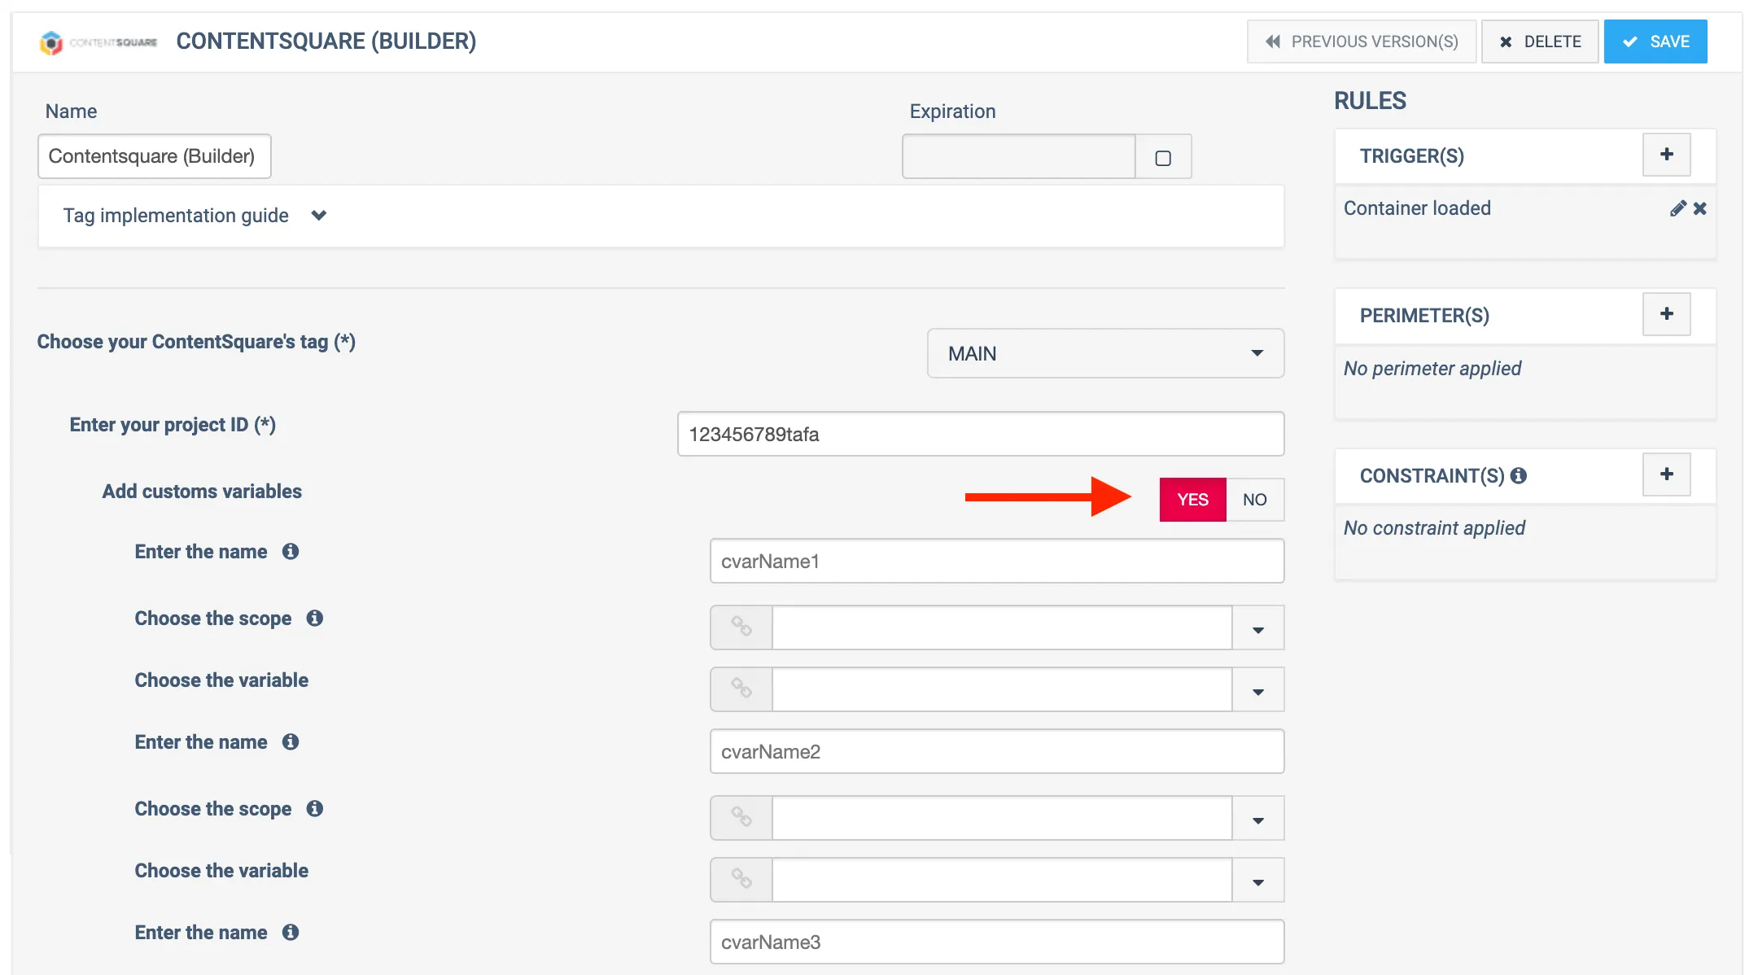Add a new trigger with the plus icon

point(1666,155)
